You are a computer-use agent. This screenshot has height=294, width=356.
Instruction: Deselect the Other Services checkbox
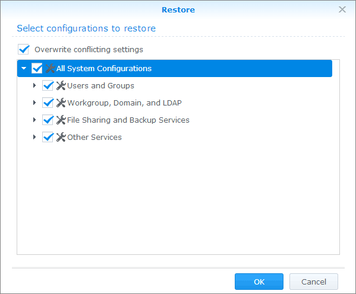(x=48, y=138)
